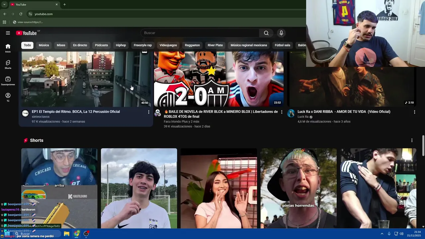Show hidden system tray icons
The width and height of the screenshot is (425, 239).
382,234
